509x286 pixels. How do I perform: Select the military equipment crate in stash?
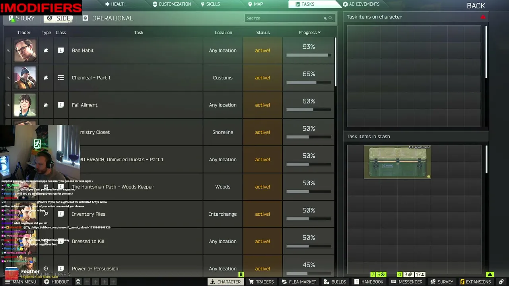tap(397, 162)
